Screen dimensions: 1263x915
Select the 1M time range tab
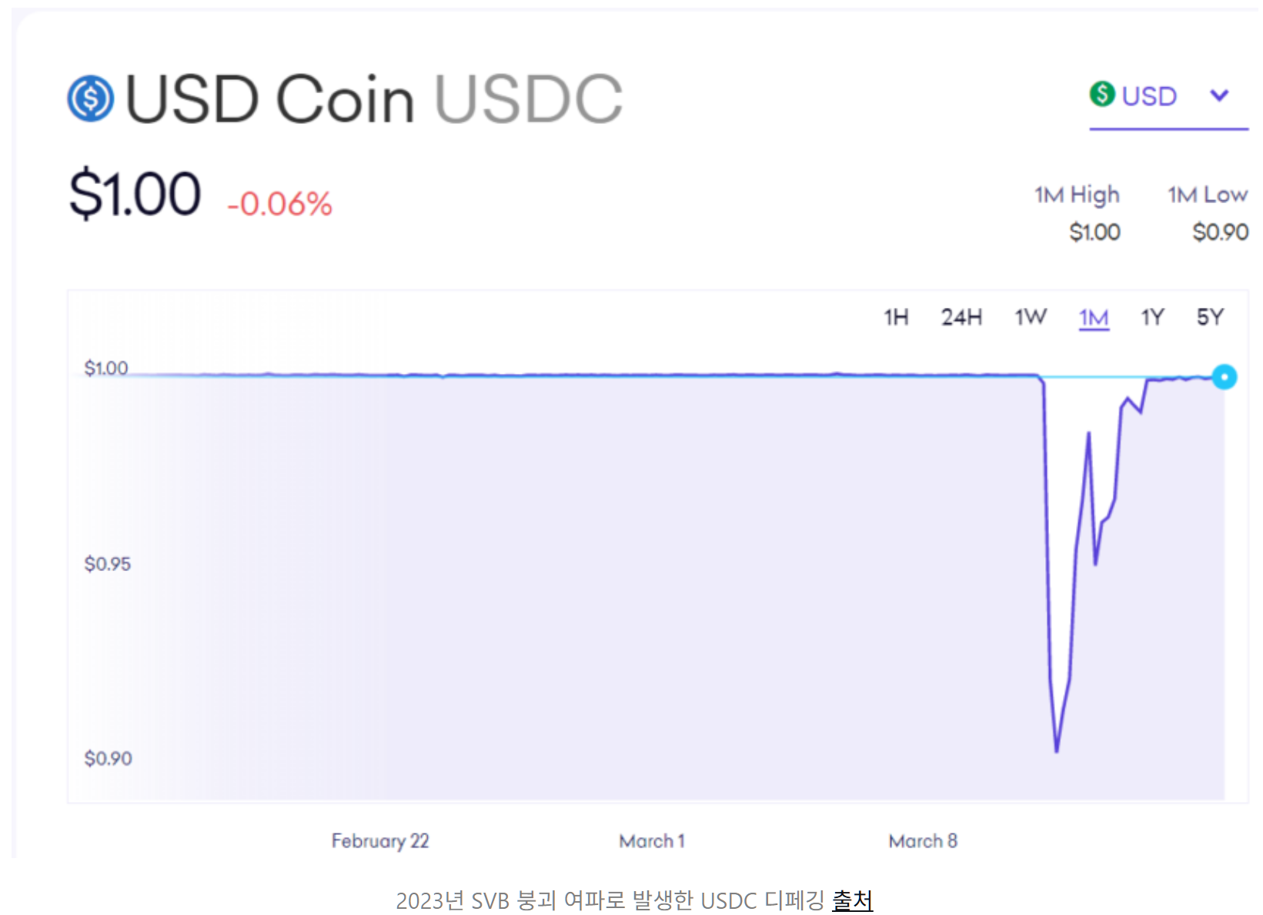coord(1094,318)
